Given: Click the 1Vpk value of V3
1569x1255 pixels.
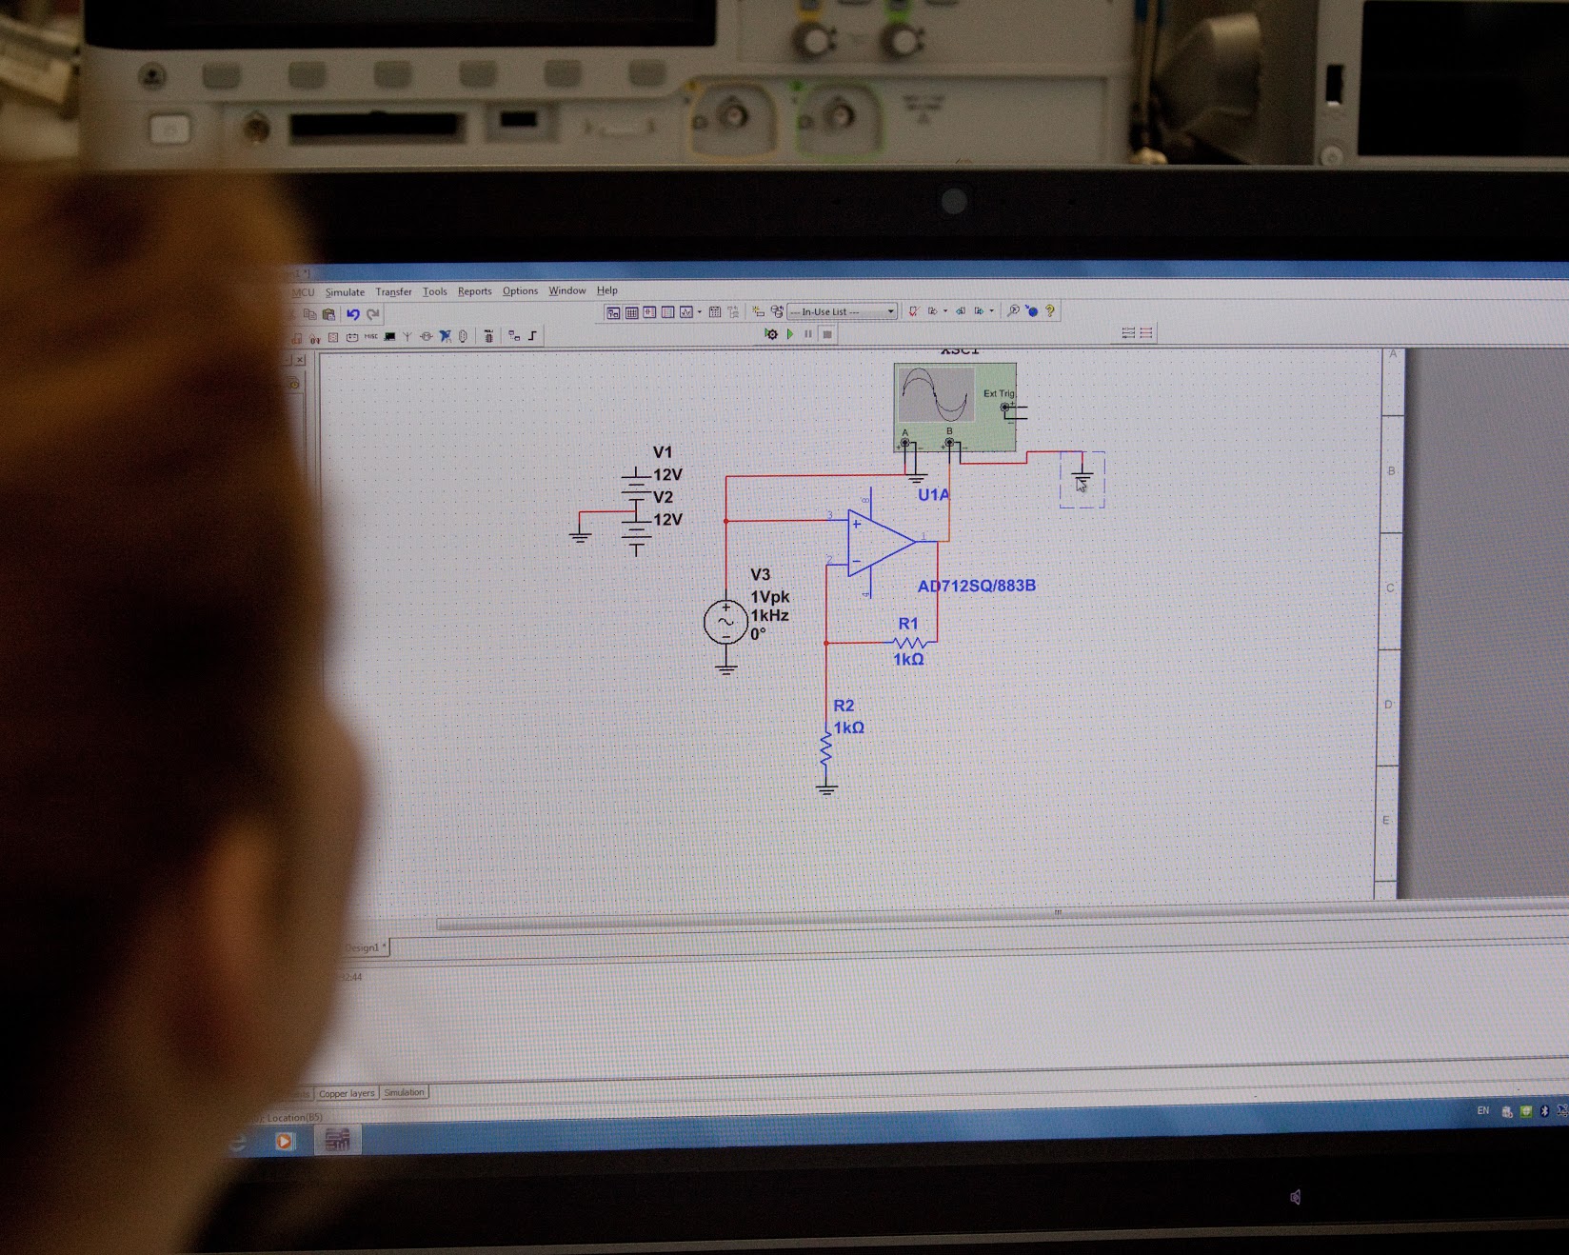Looking at the screenshot, I should tap(770, 597).
